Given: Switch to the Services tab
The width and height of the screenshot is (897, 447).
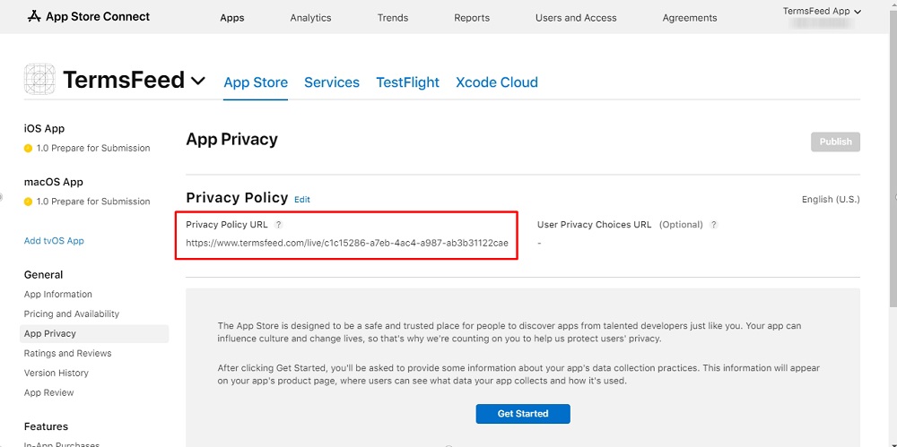Looking at the screenshot, I should 332,82.
